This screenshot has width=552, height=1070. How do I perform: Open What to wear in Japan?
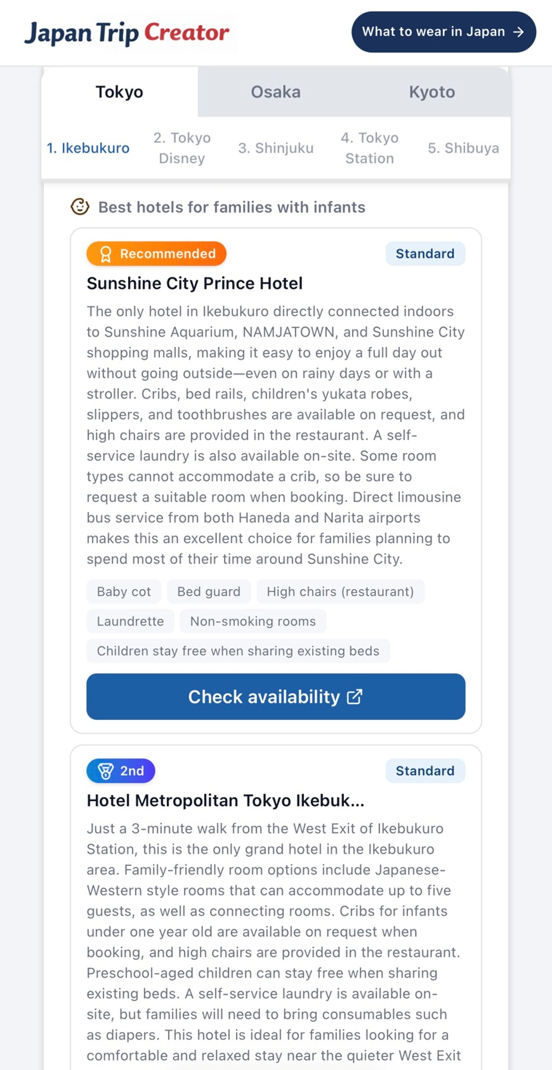pos(443,32)
